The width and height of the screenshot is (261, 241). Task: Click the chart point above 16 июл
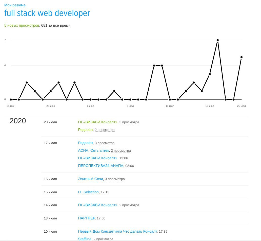210,74
